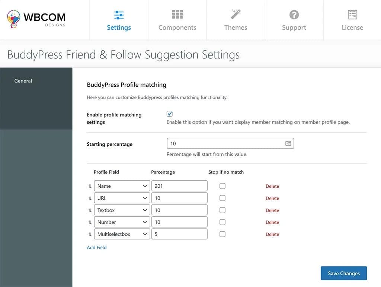
Task: Tick Stop if no match for Textbox
Action: tap(222, 210)
